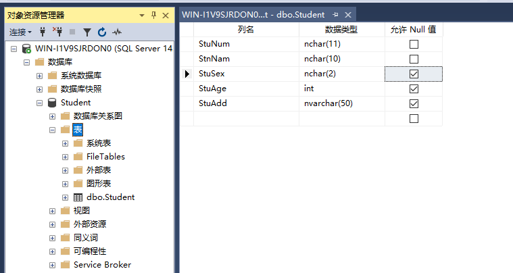Close the Object Explorer panel
The image size is (513, 273).
[x=166, y=16]
